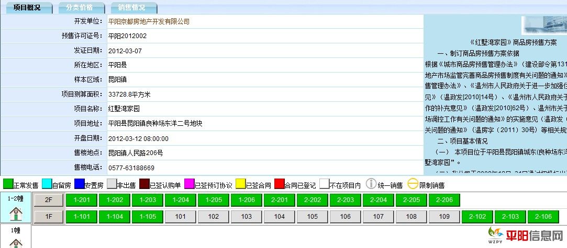Click gray unit 105
Screen dimensions: 567x248
tap(313, 217)
